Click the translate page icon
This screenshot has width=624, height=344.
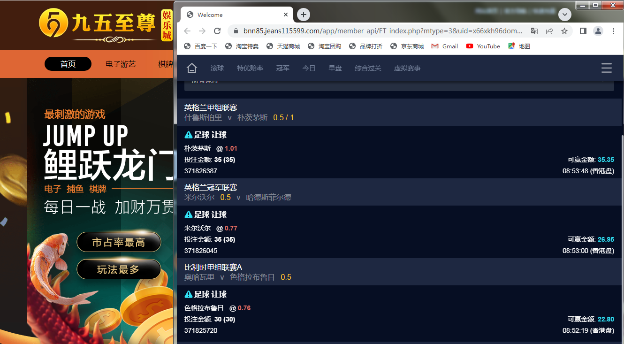534,31
